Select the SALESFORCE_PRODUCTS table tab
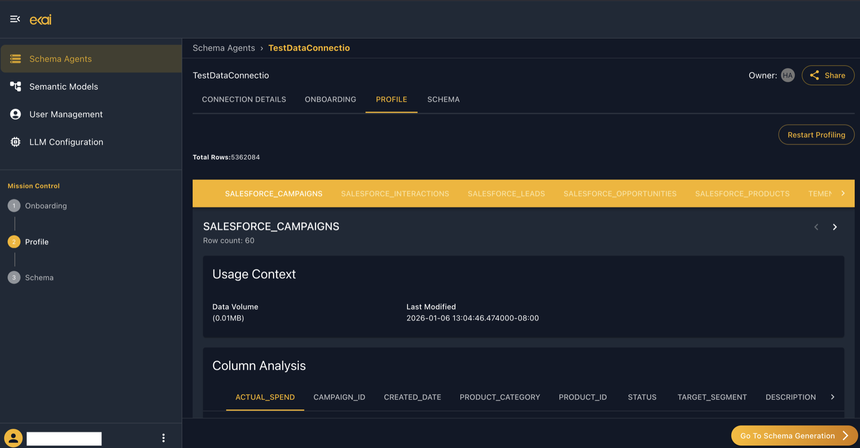This screenshot has height=448, width=860. click(742, 194)
